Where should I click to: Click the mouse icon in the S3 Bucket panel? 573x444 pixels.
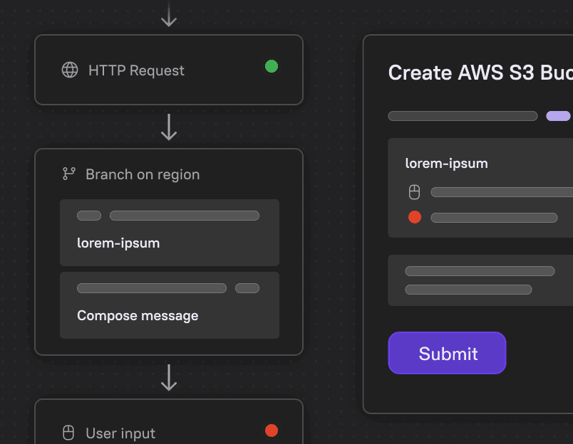(414, 192)
